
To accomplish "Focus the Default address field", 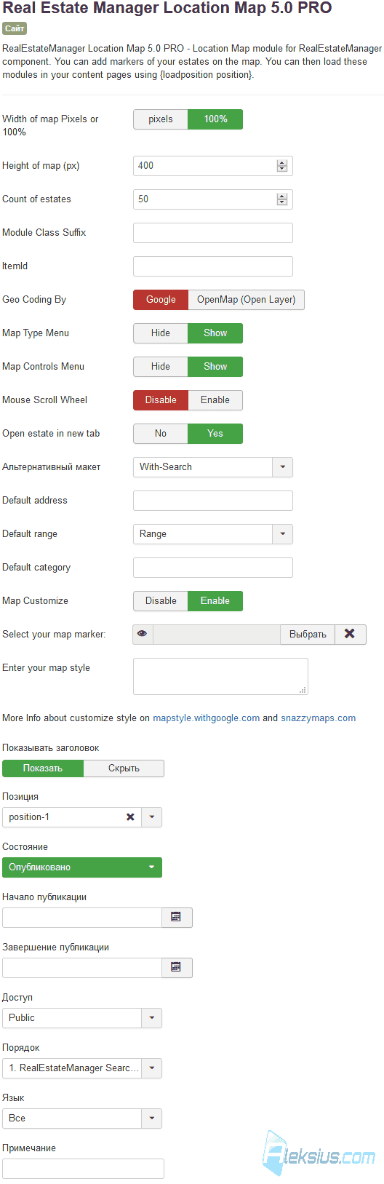I will [x=213, y=501].
